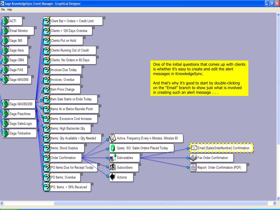Select the Sage SalesLogix application node
This screenshot has width=280, height=210.
click(19, 124)
